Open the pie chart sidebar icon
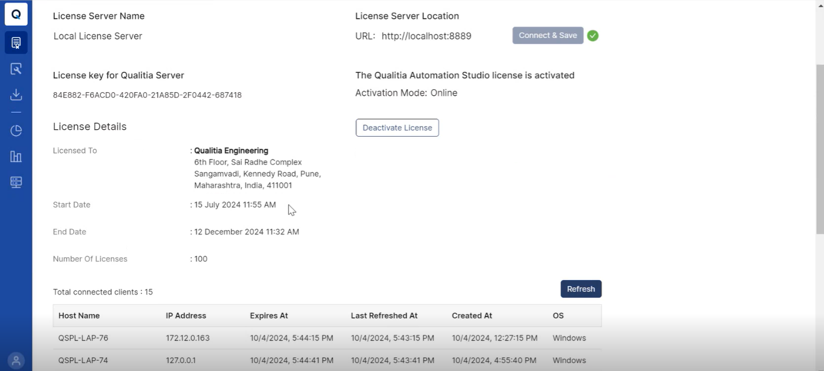Viewport: 824px width, 371px height. click(16, 131)
